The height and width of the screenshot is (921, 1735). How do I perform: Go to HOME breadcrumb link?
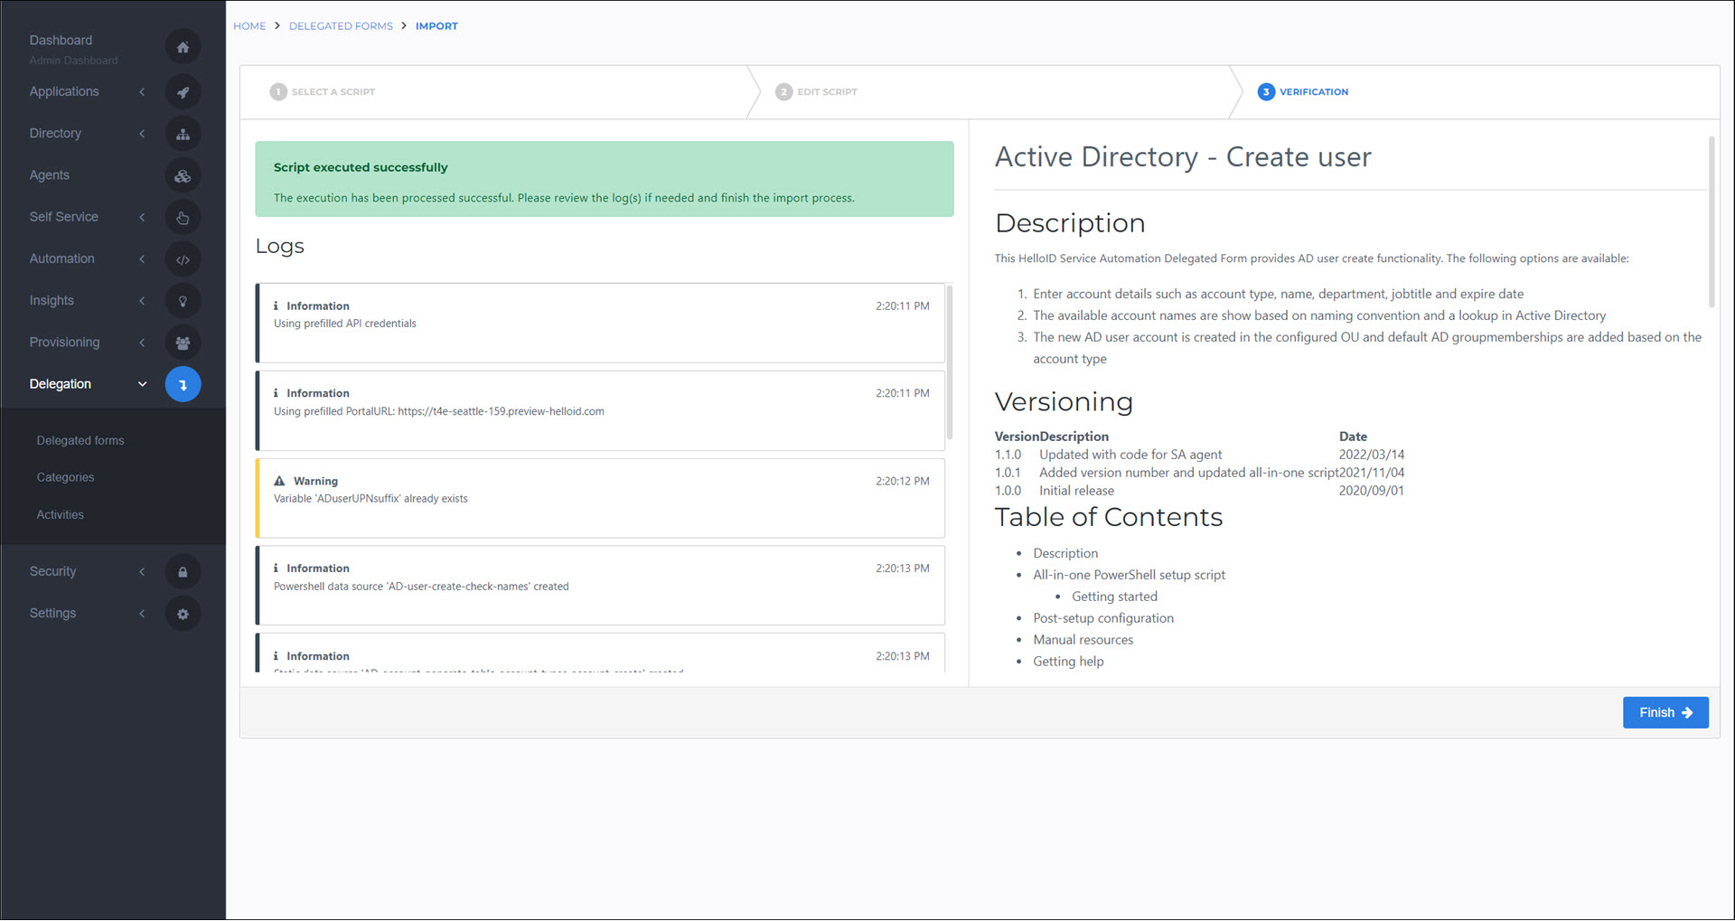(249, 26)
